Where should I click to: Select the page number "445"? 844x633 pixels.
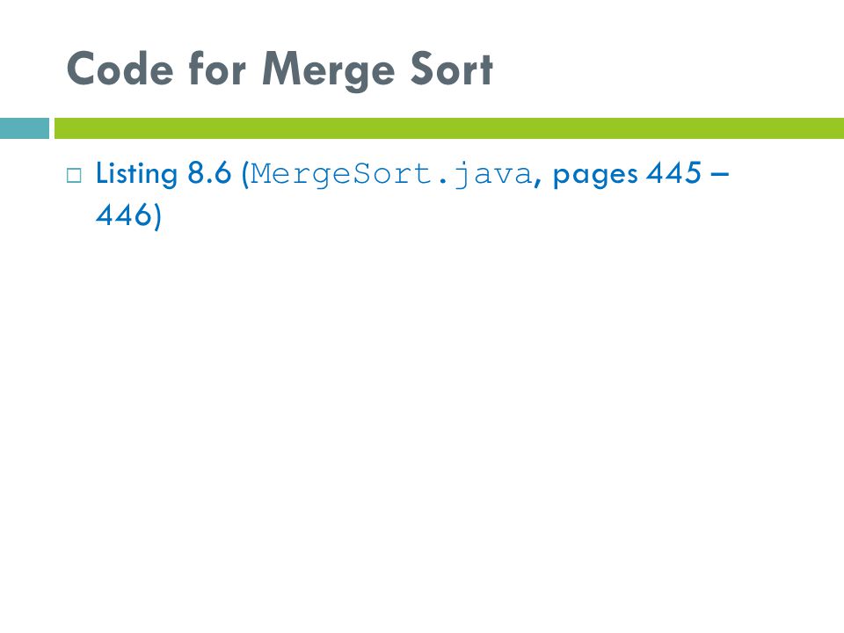pos(674,173)
